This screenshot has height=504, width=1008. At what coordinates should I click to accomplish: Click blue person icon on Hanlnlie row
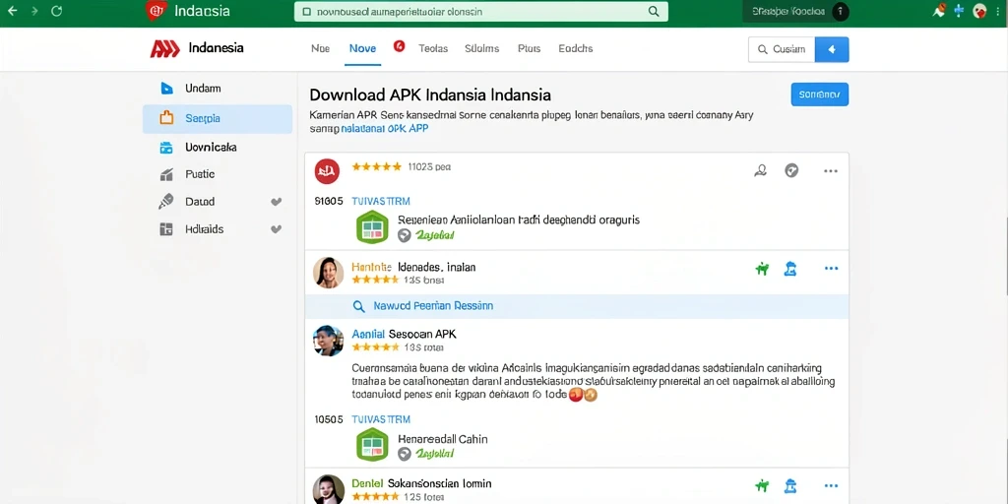pos(790,269)
